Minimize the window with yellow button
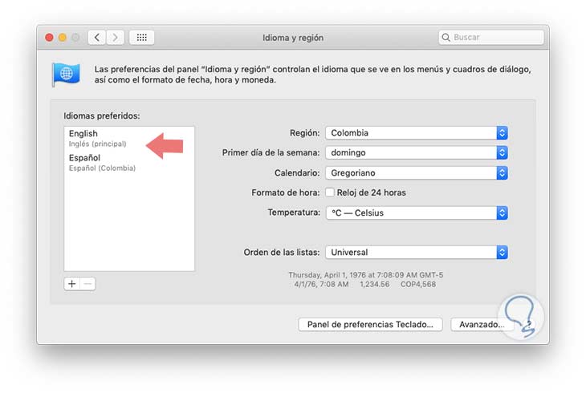 point(63,38)
